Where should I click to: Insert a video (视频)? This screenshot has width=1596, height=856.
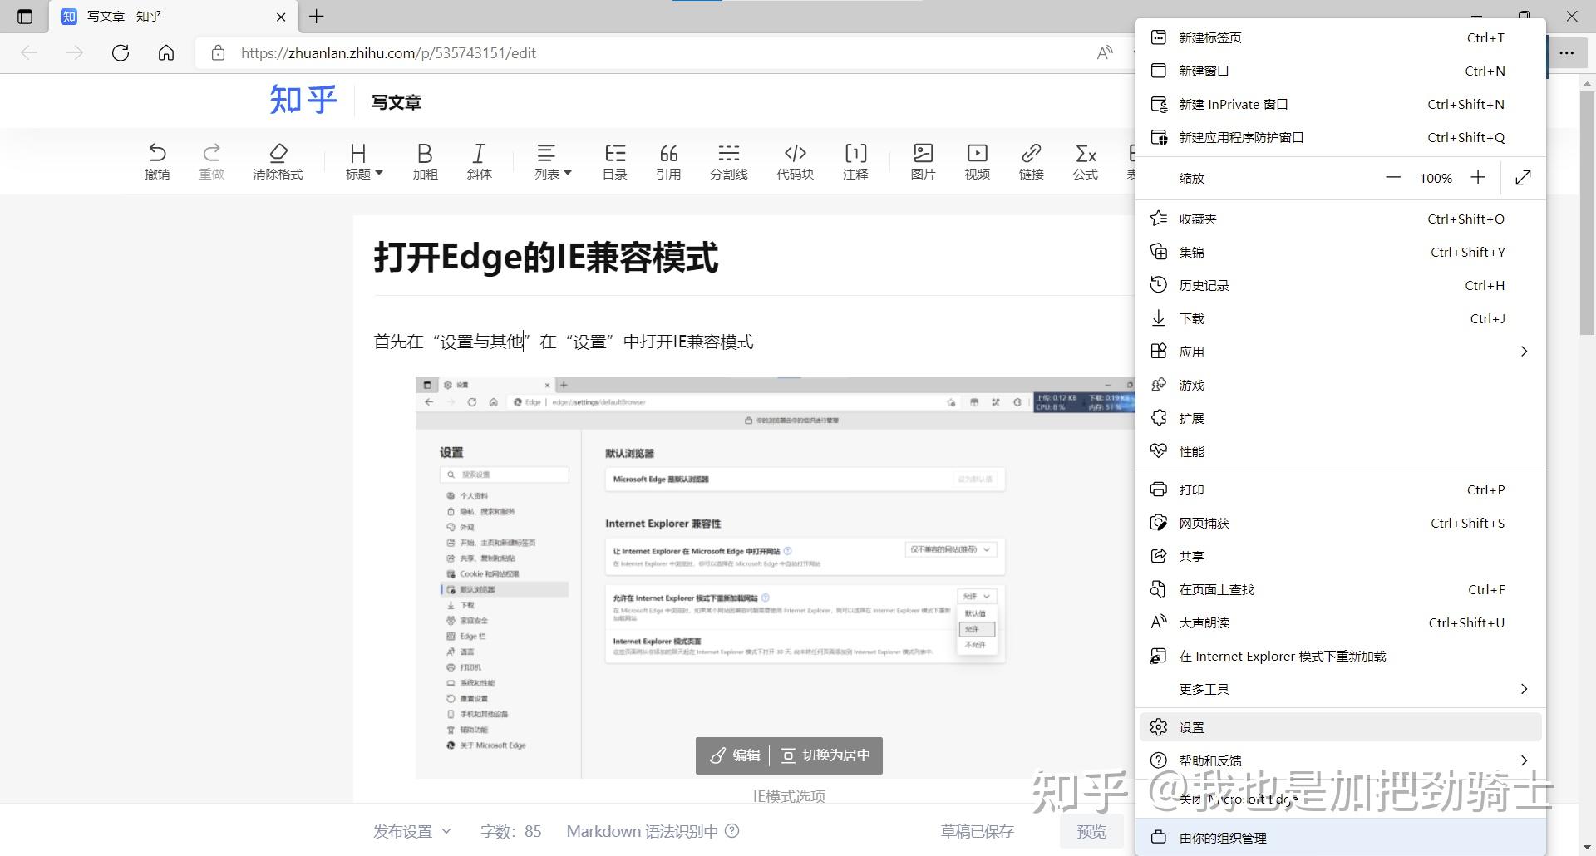977,161
